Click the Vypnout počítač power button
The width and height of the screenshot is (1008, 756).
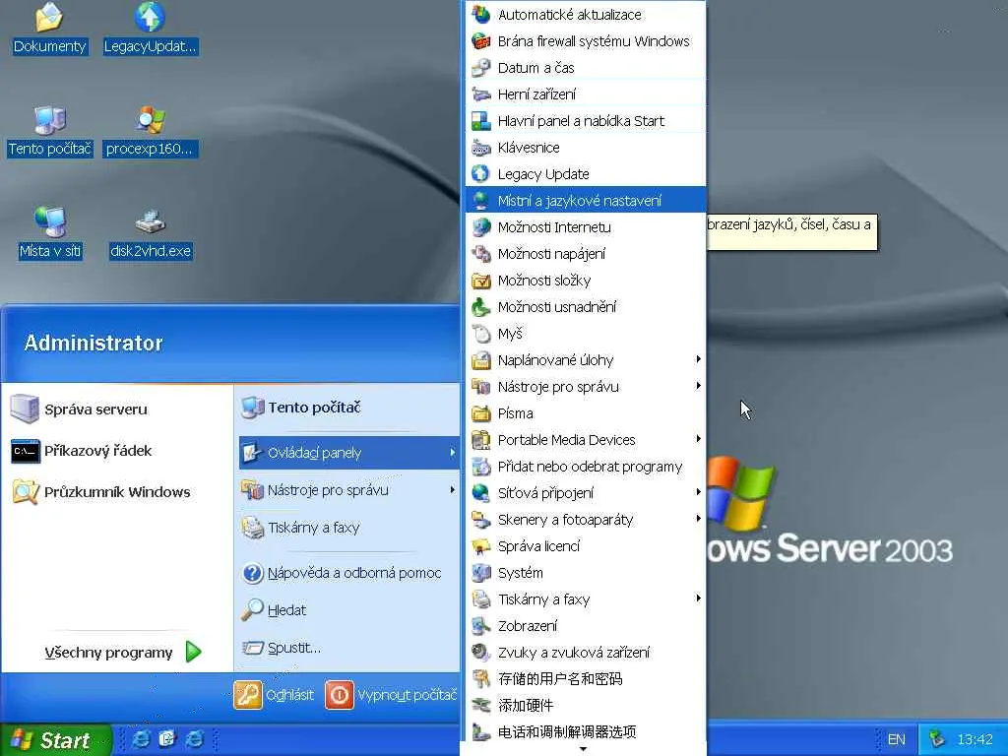[x=340, y=695]
